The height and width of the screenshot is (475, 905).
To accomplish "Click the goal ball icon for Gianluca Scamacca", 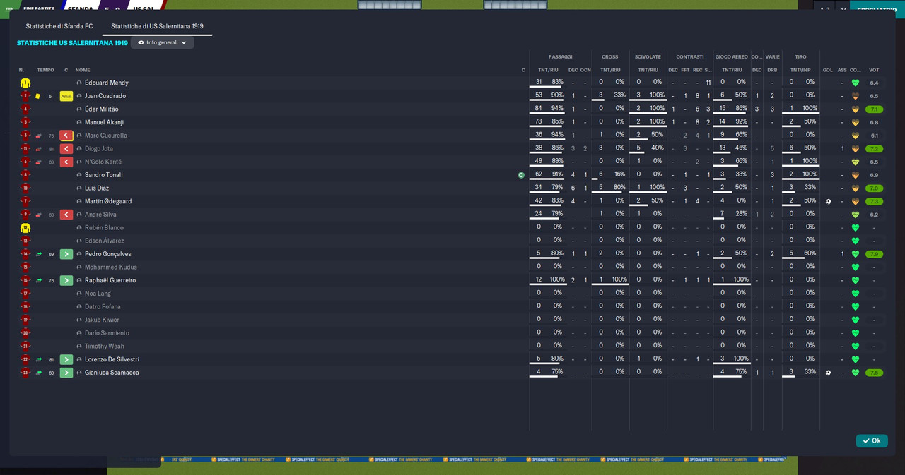I will coord(828,373).
